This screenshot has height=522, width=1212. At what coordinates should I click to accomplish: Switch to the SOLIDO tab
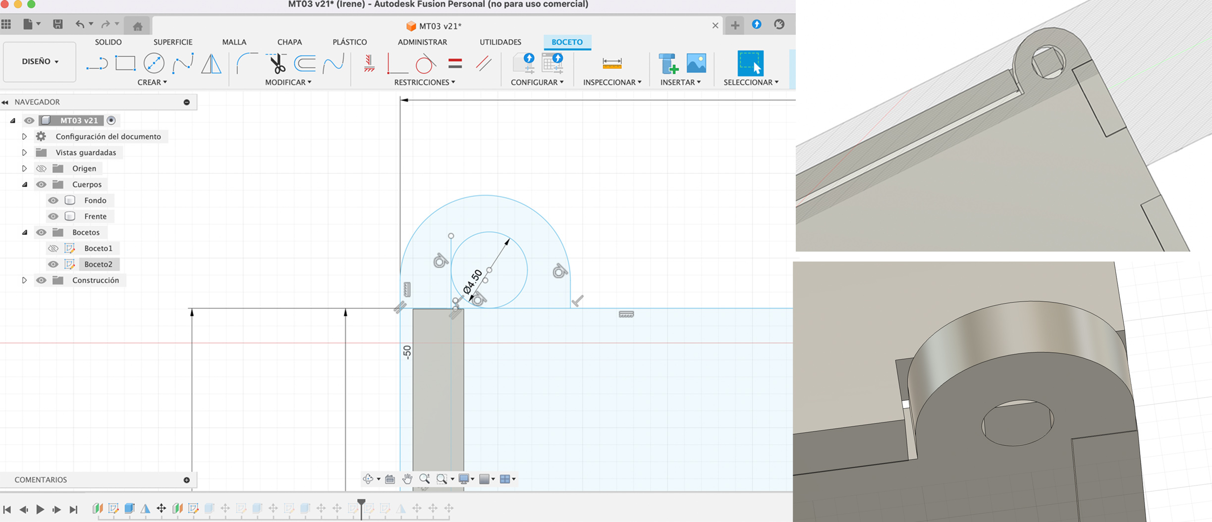[108, 42]
